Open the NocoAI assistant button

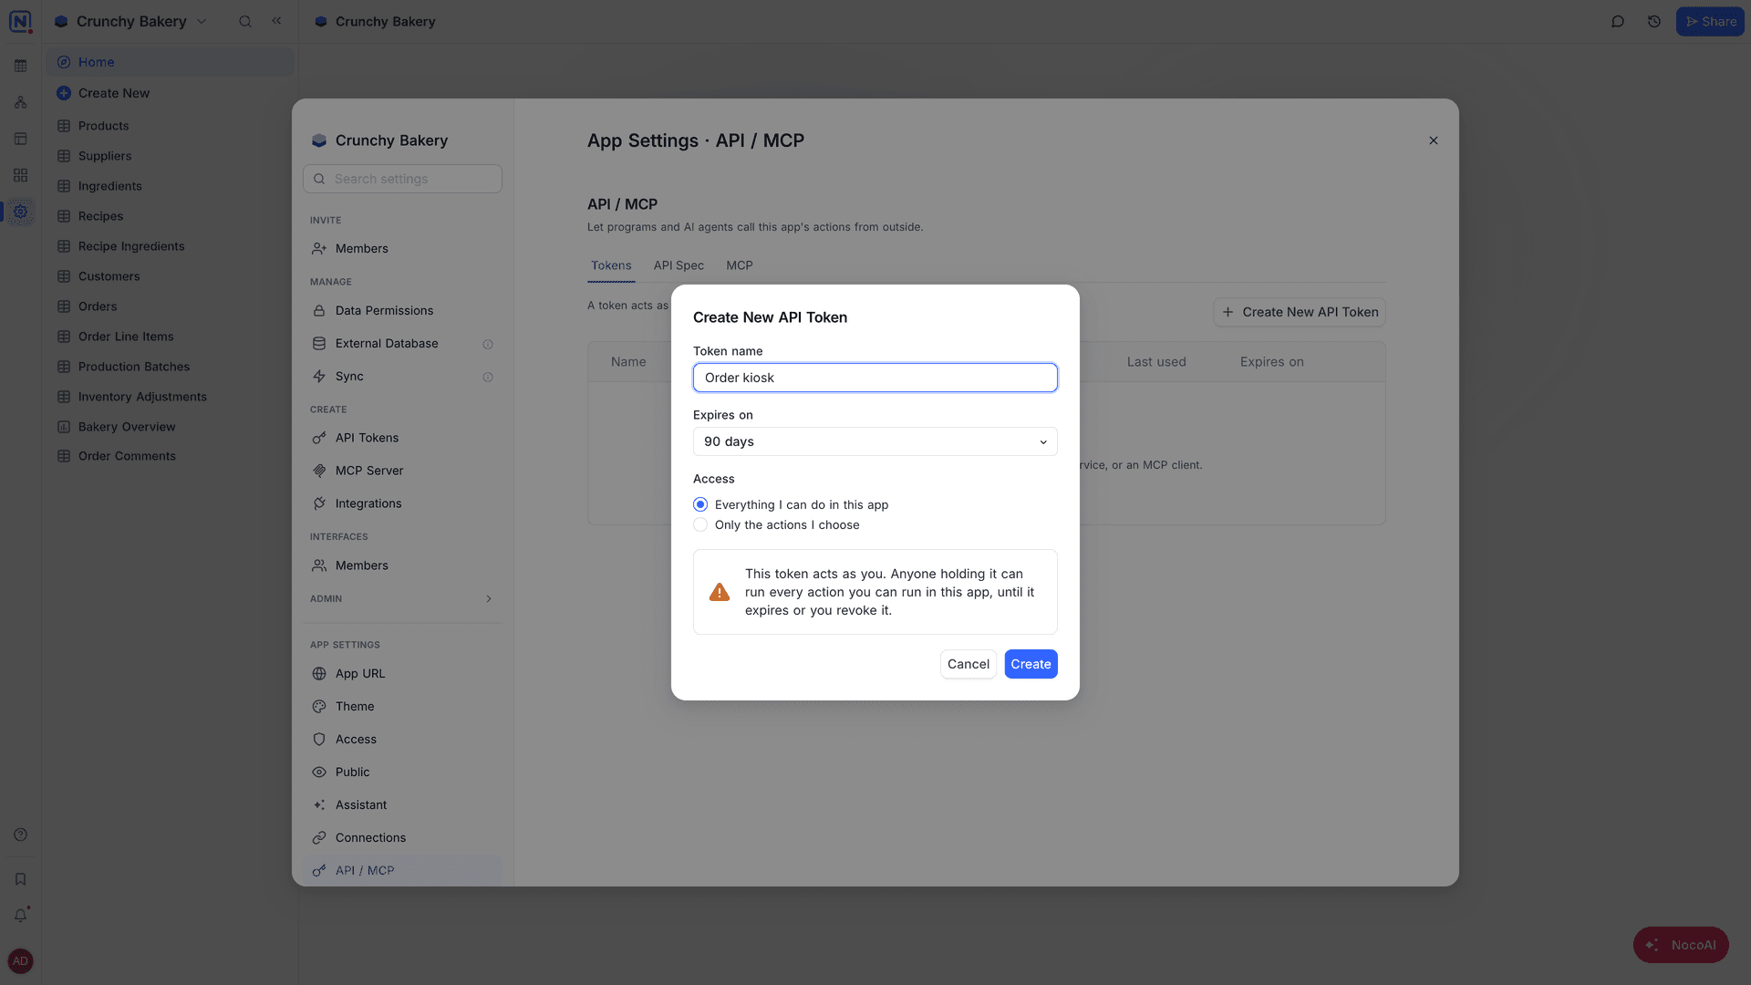(1681, 945)
